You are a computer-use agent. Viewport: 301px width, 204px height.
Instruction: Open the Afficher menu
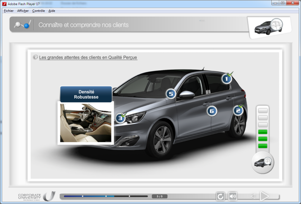(x=23, y=11)
